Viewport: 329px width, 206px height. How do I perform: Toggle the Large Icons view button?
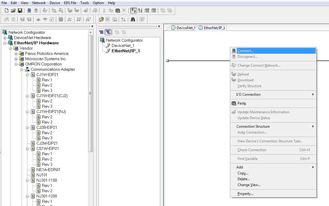pos(133,11)
